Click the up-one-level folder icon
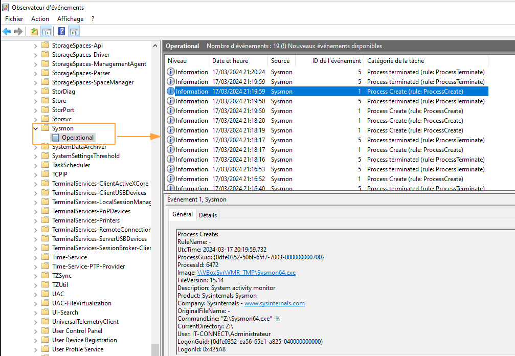 (34, 32)
